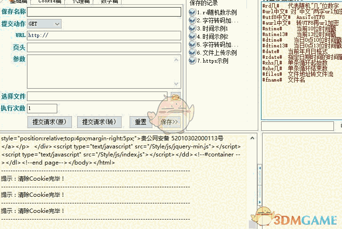Click the 参数 box scroll-down arrow
This screenshot has height=229, width=342.
pyautogui.click(x=176, y=84)
